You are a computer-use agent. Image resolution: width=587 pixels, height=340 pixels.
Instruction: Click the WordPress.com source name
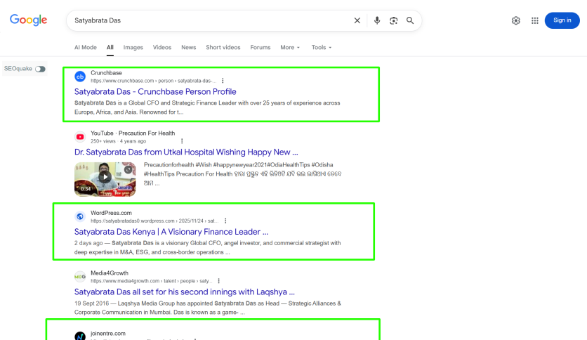[x=111, y=213]
